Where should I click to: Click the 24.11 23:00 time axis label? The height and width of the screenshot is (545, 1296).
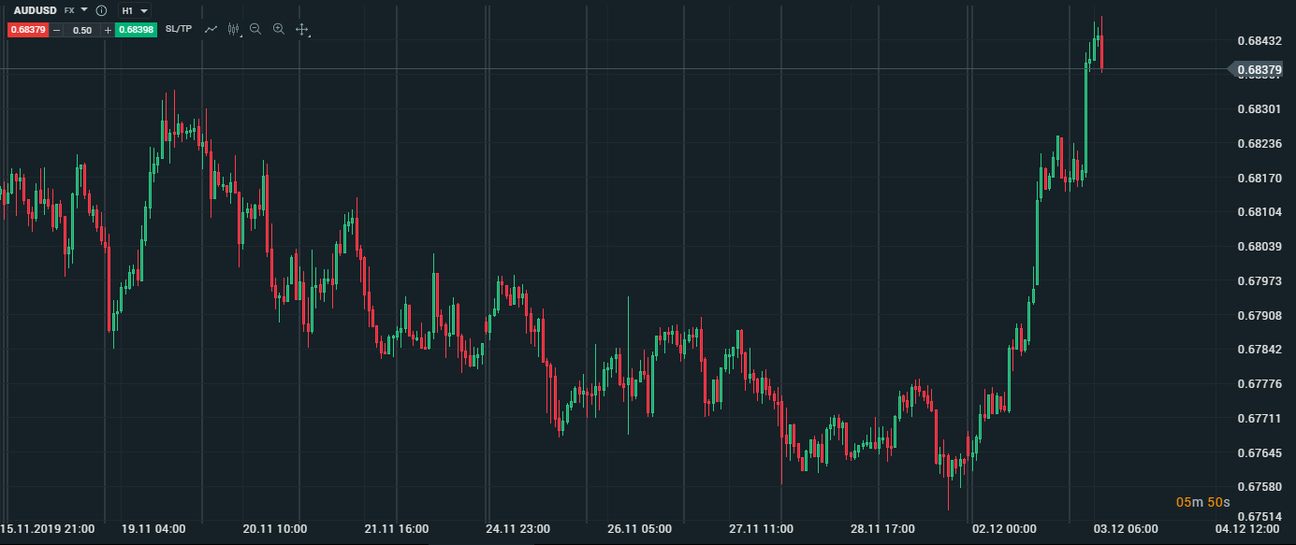[517, 529]
